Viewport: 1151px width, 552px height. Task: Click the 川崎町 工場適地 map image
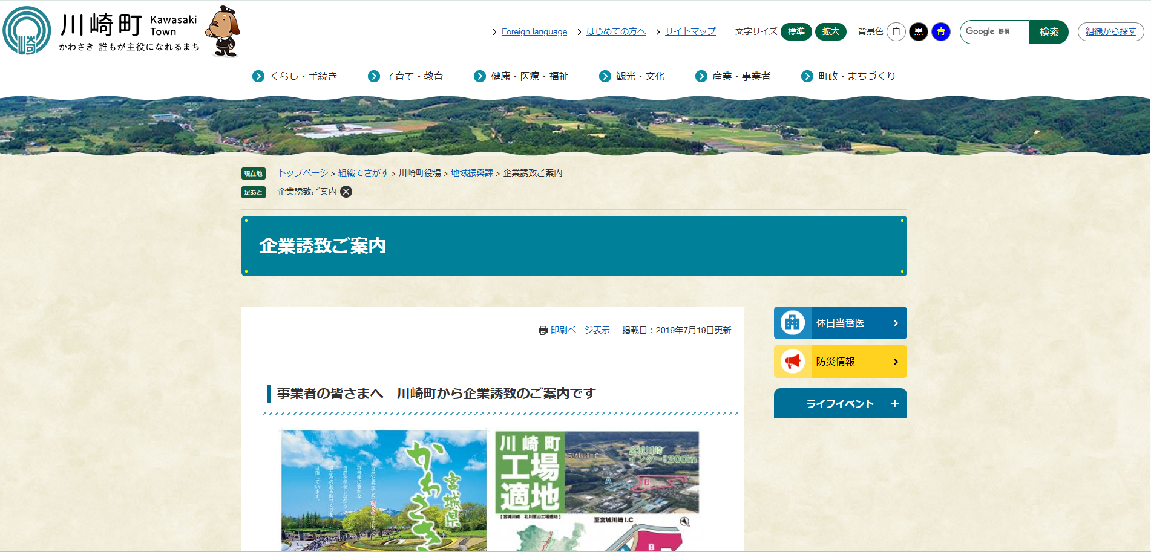click(x=597, y=490)
